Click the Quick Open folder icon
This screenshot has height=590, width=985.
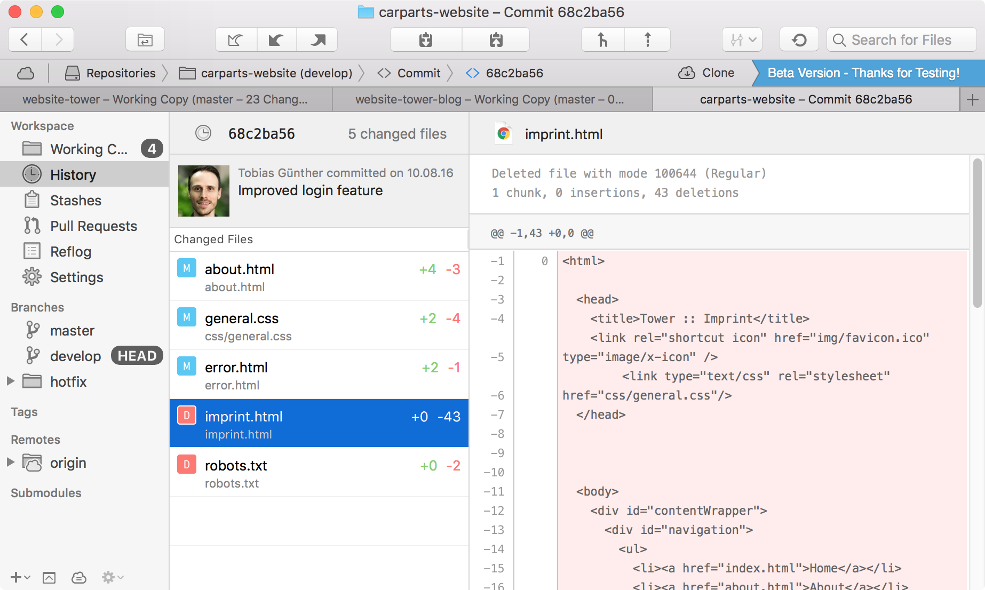(145, 40)
